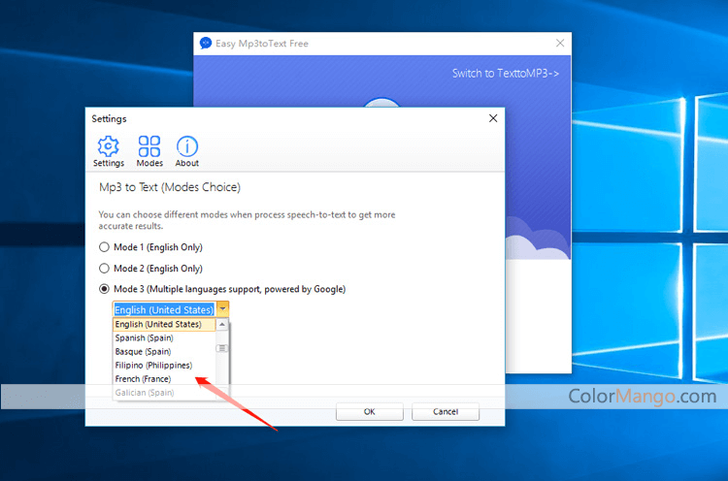This screenshot has height=481, width=728.
Task: Select Mode 1 (English Only) radio button
Action: tap(104, 247)
